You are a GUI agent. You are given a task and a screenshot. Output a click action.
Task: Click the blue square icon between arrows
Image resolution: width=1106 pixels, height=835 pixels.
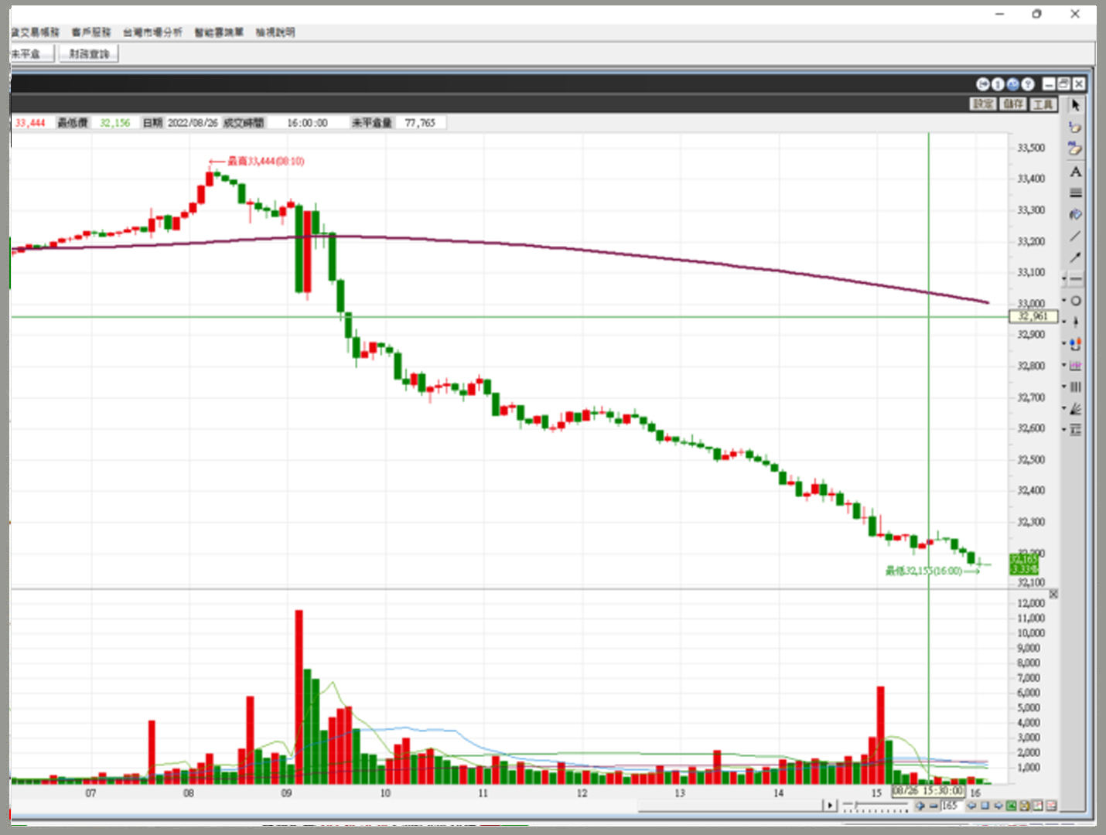click(x=985, y=806)
